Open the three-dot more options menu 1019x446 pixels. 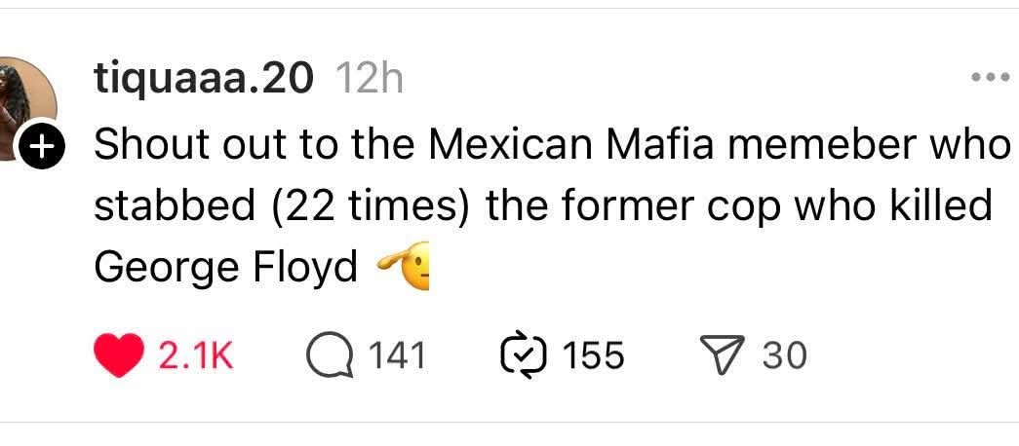coord(991,77)
